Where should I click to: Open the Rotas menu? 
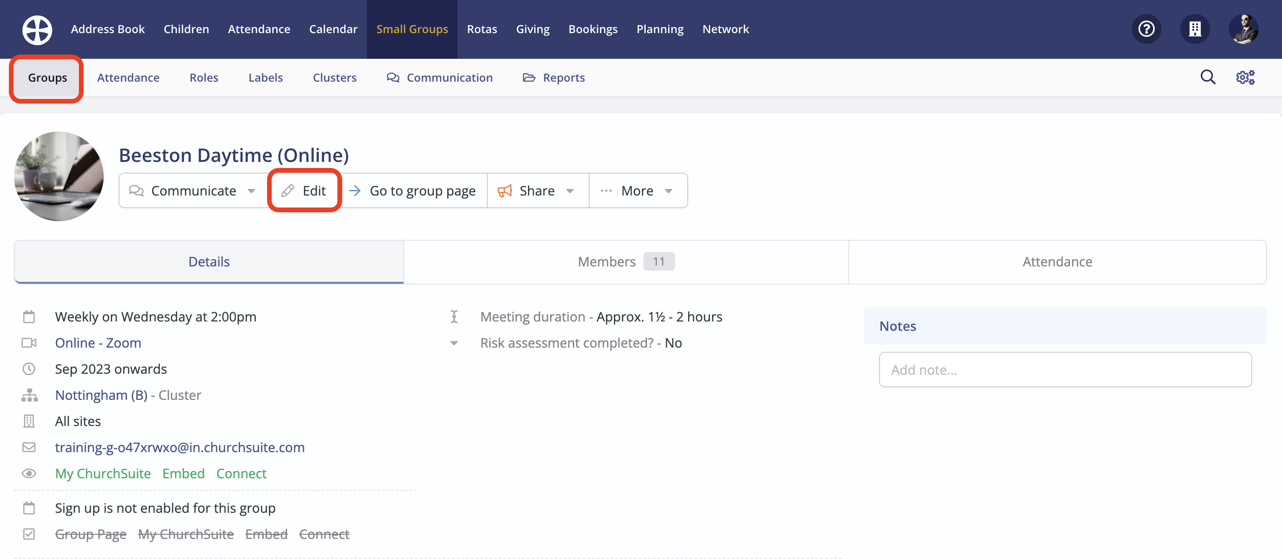[x=481, y=29]
